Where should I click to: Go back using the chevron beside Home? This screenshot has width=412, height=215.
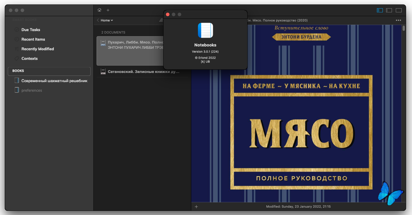(98, 20)
